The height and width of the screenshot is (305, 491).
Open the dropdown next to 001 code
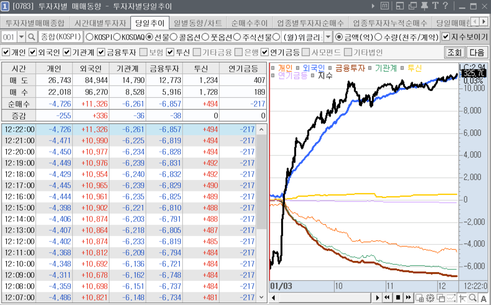[x=22, y=37]
